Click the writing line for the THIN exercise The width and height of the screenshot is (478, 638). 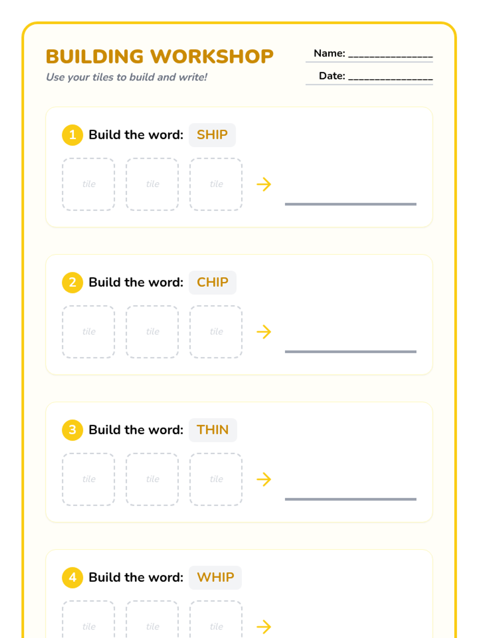click(351, 499)
